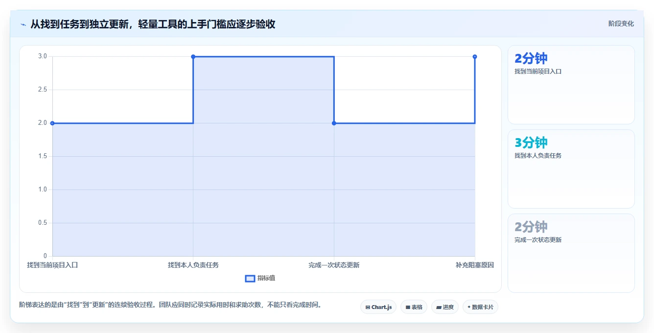Image resolution: width=654 pixels, height=333 pixels.
Task: Click the y-axis value 1.0
Action: 43,190
